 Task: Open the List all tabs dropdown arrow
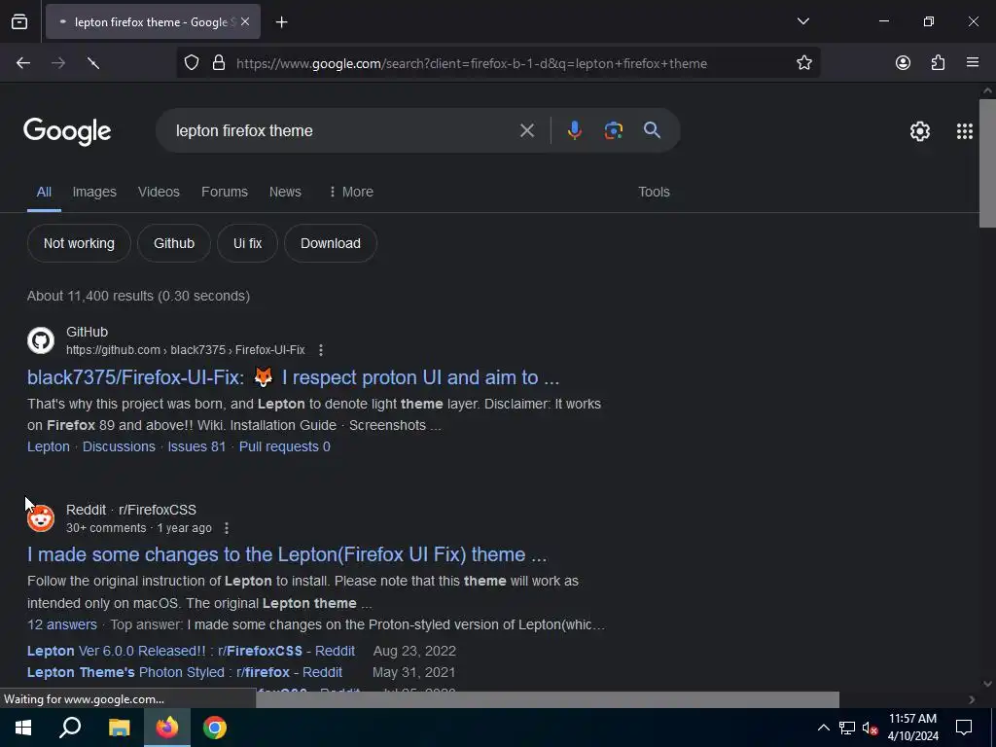(802, 21)
